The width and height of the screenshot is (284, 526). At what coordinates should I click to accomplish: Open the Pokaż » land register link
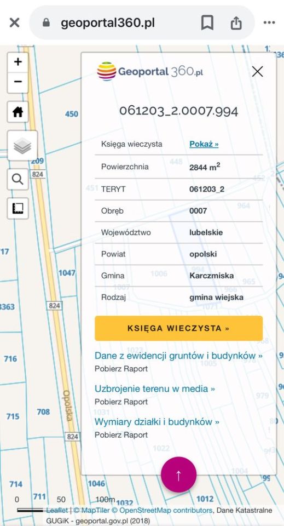[x=204, y=144]
